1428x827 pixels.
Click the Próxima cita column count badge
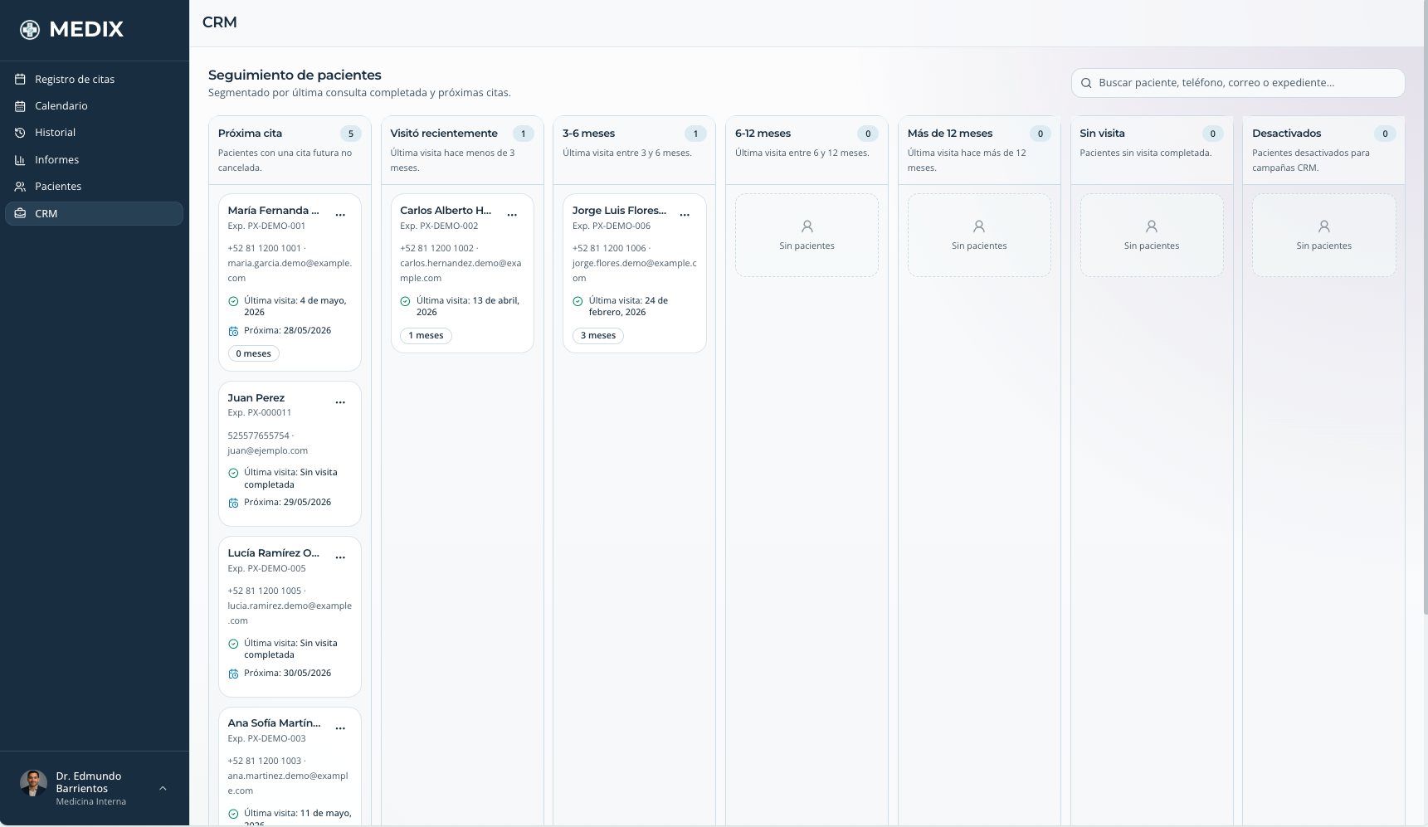[x=351, y=134]
